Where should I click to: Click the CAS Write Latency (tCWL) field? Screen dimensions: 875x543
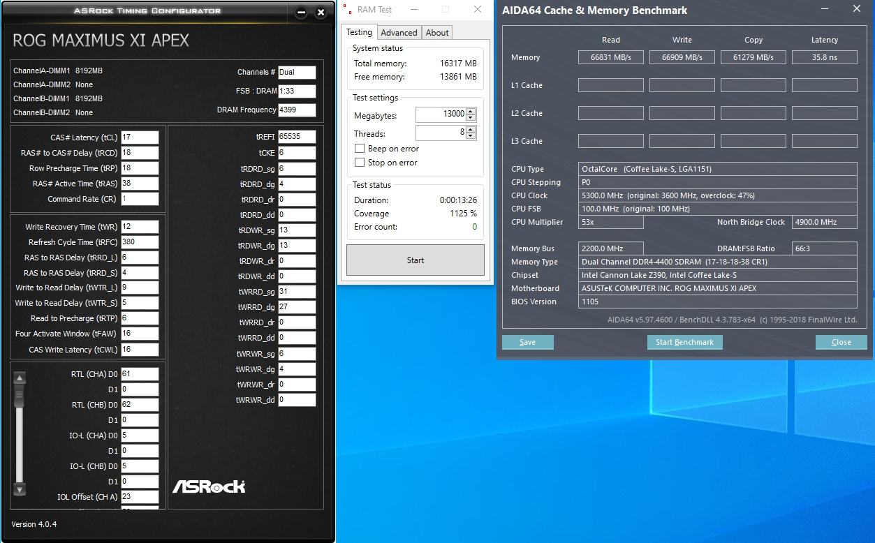pyautogui.click(x=140, y=350)
